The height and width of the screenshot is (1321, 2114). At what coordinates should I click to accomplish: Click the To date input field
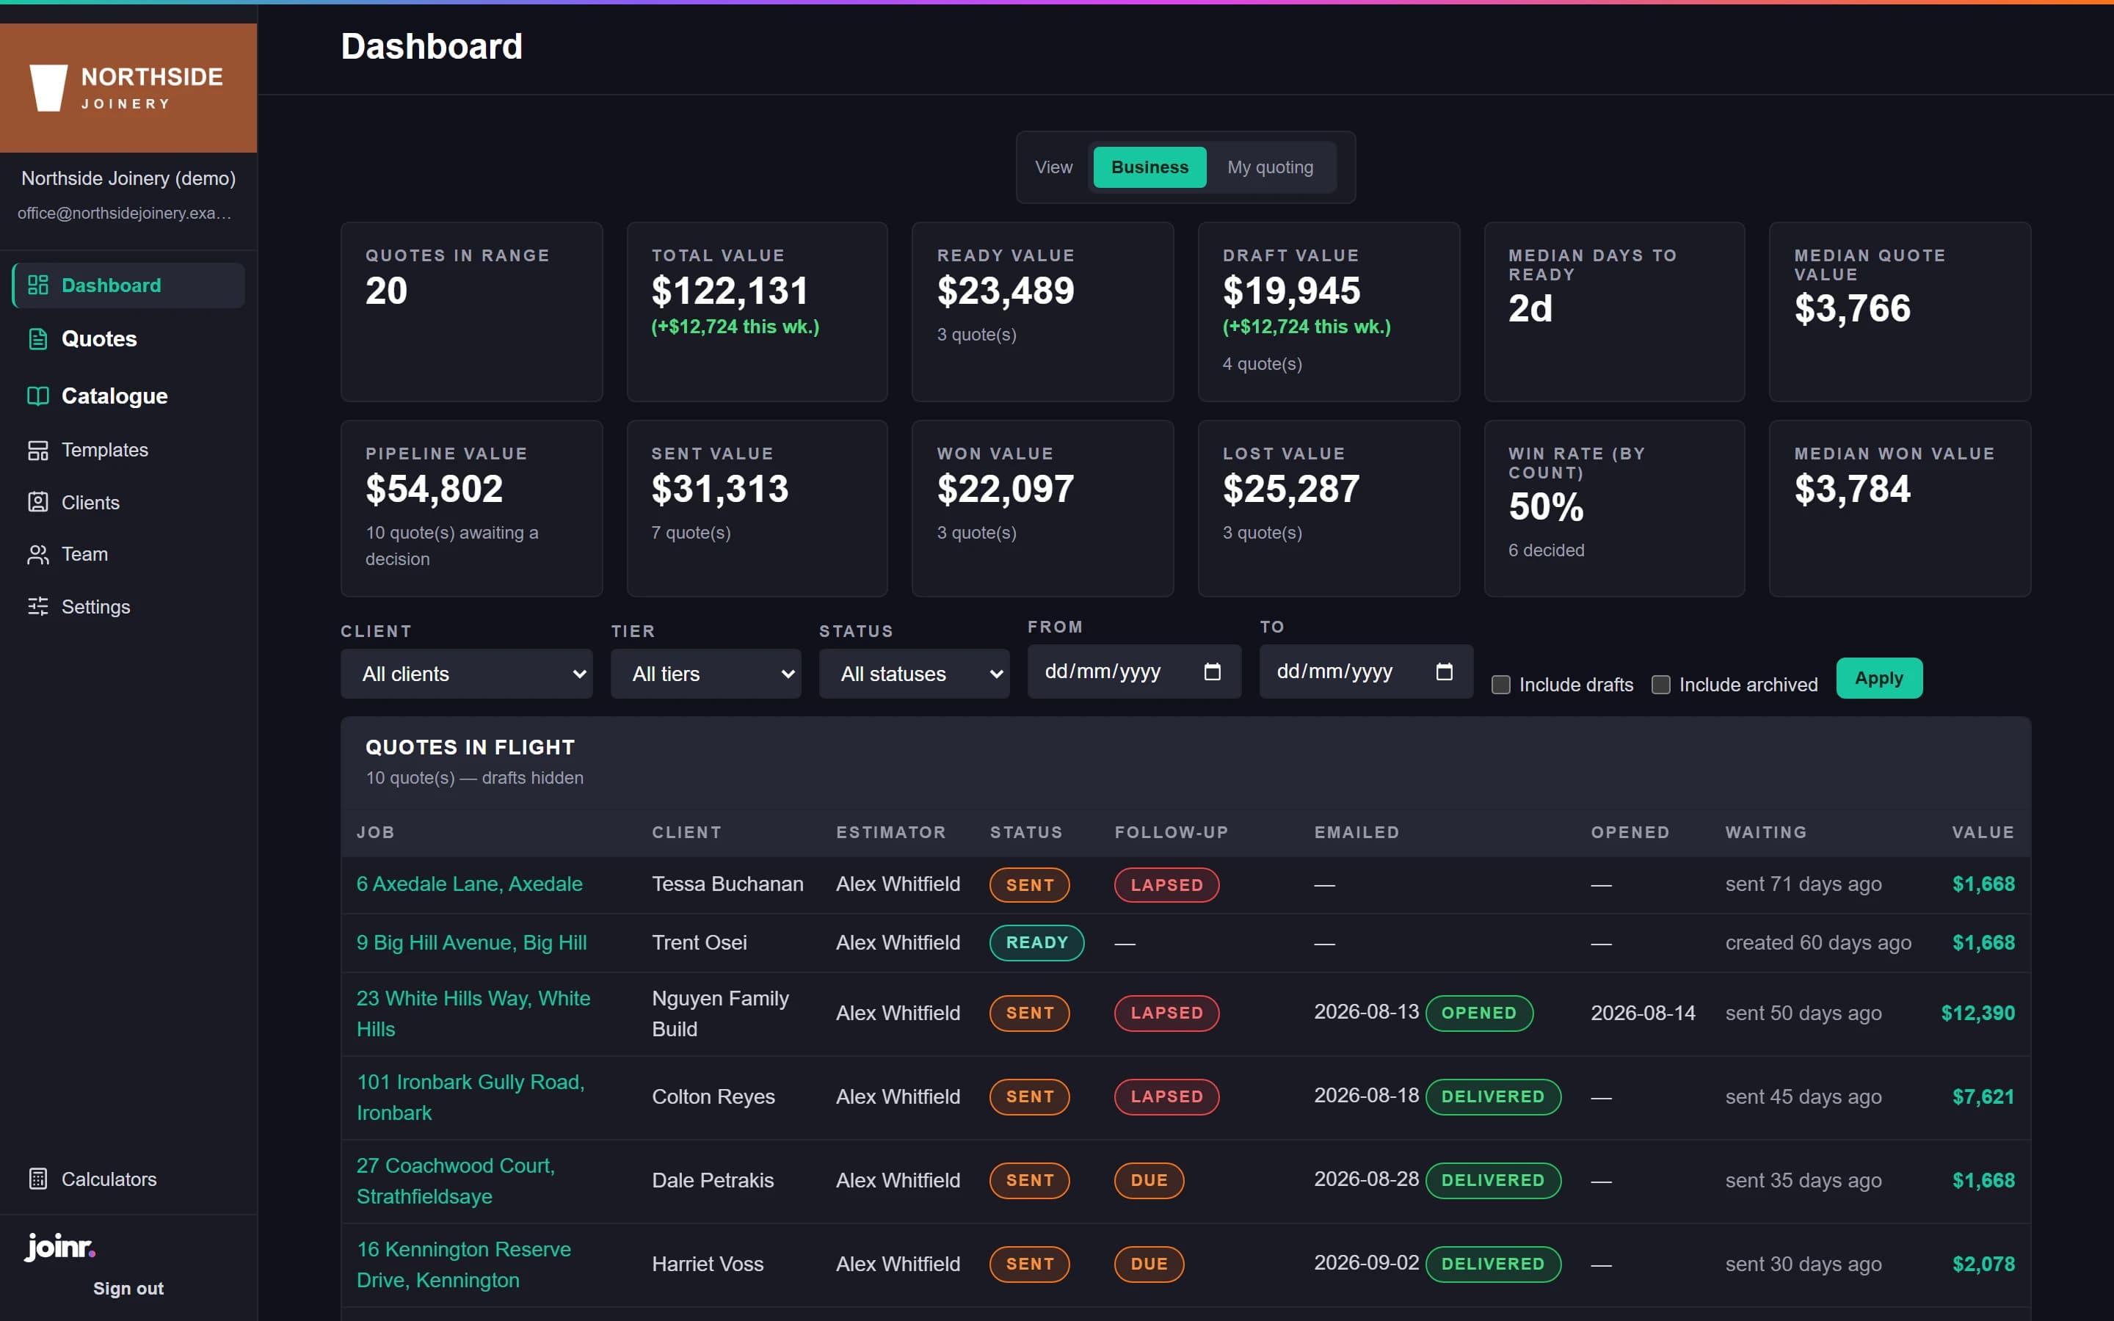click(x=1366, y=671)
